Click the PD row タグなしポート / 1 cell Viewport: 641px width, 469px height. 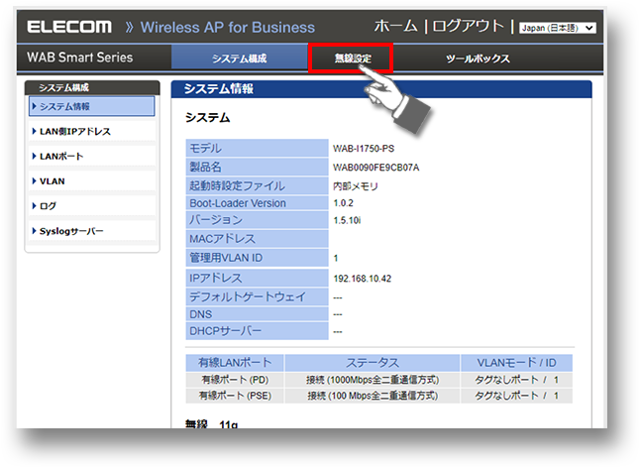point(517,380)
